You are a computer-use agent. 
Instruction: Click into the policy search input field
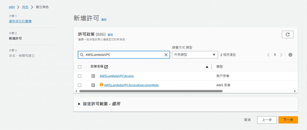[124, 55]
